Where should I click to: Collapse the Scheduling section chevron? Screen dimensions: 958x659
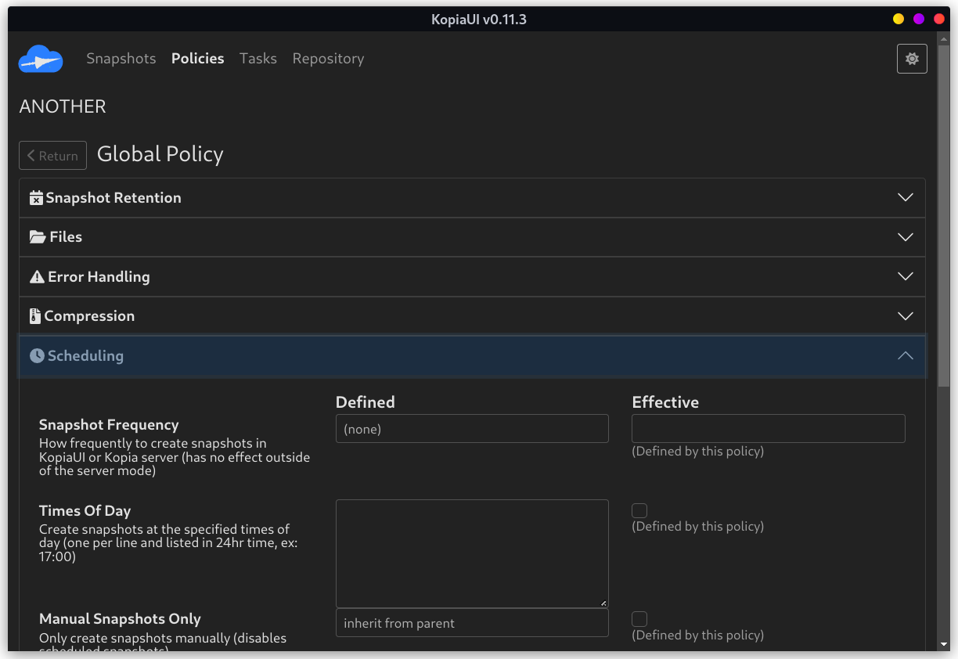coord(906,356)
